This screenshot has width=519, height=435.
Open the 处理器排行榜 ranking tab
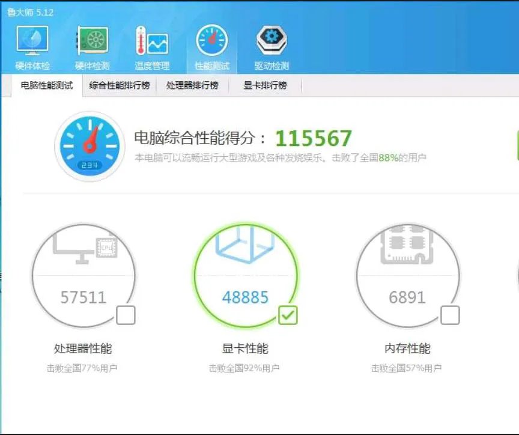pos(192,85)
